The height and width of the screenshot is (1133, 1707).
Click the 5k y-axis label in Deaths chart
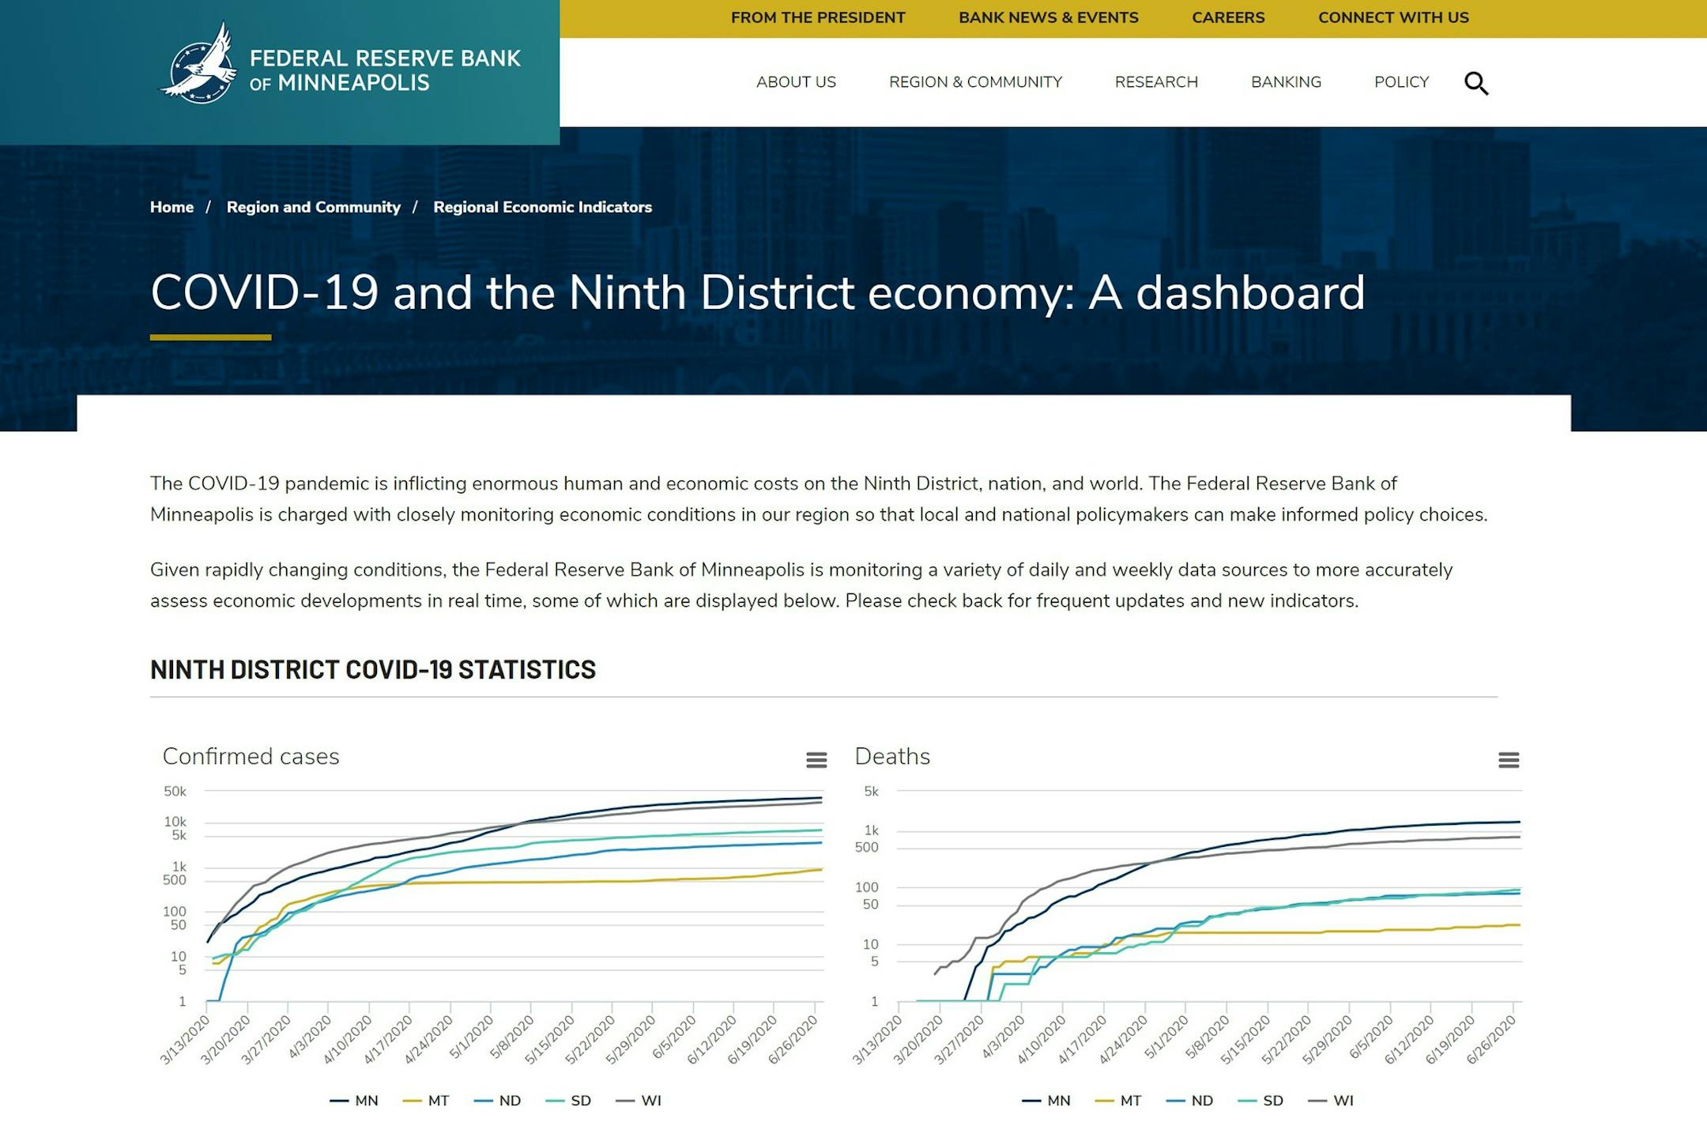(x=871, y=791)
